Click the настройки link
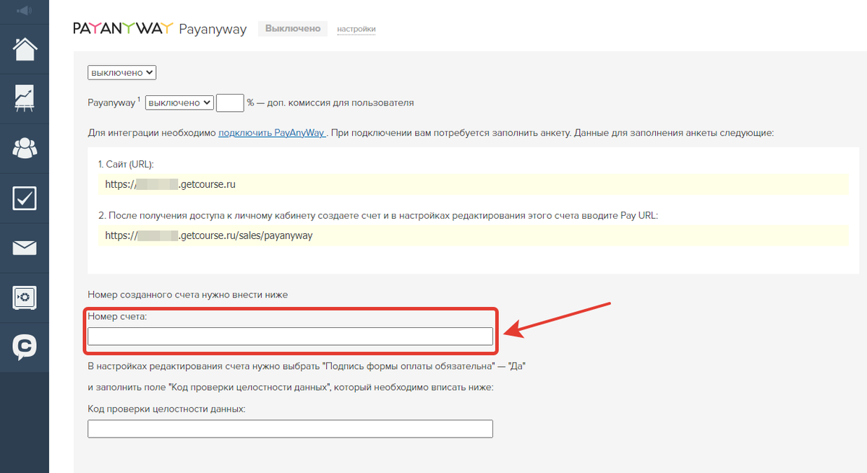This screenshot has height=473, width=867. (x=356, y=30)
